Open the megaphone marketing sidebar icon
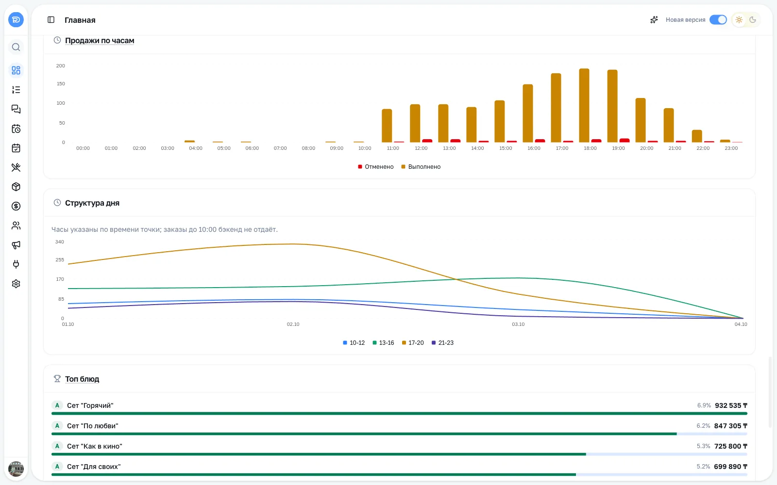Image resolution: width=777 pixels, height=485 pixels. (x=16, y=245)
